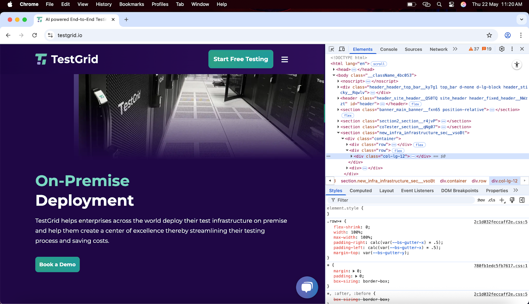Collapse the div container node

click(x=343, y=139)
